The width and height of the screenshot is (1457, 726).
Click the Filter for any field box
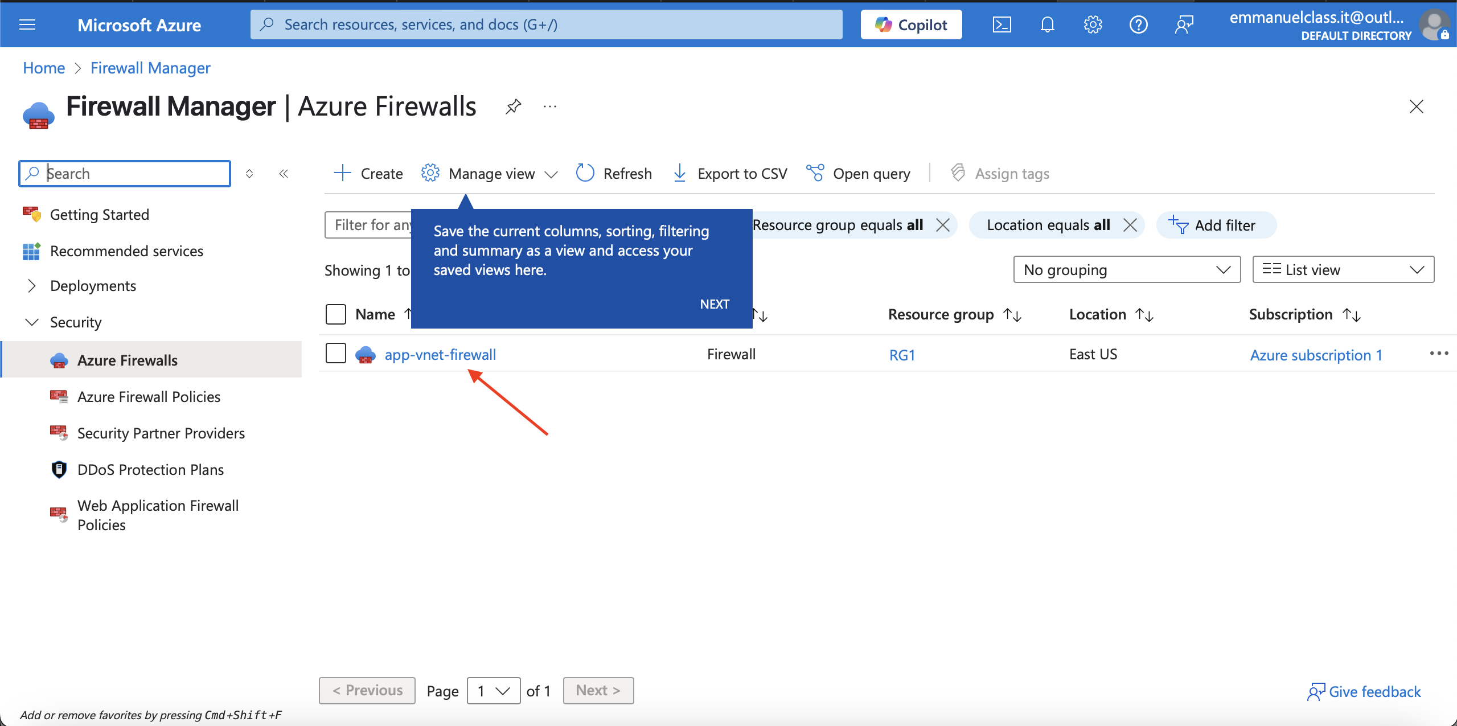coord(368,225)
